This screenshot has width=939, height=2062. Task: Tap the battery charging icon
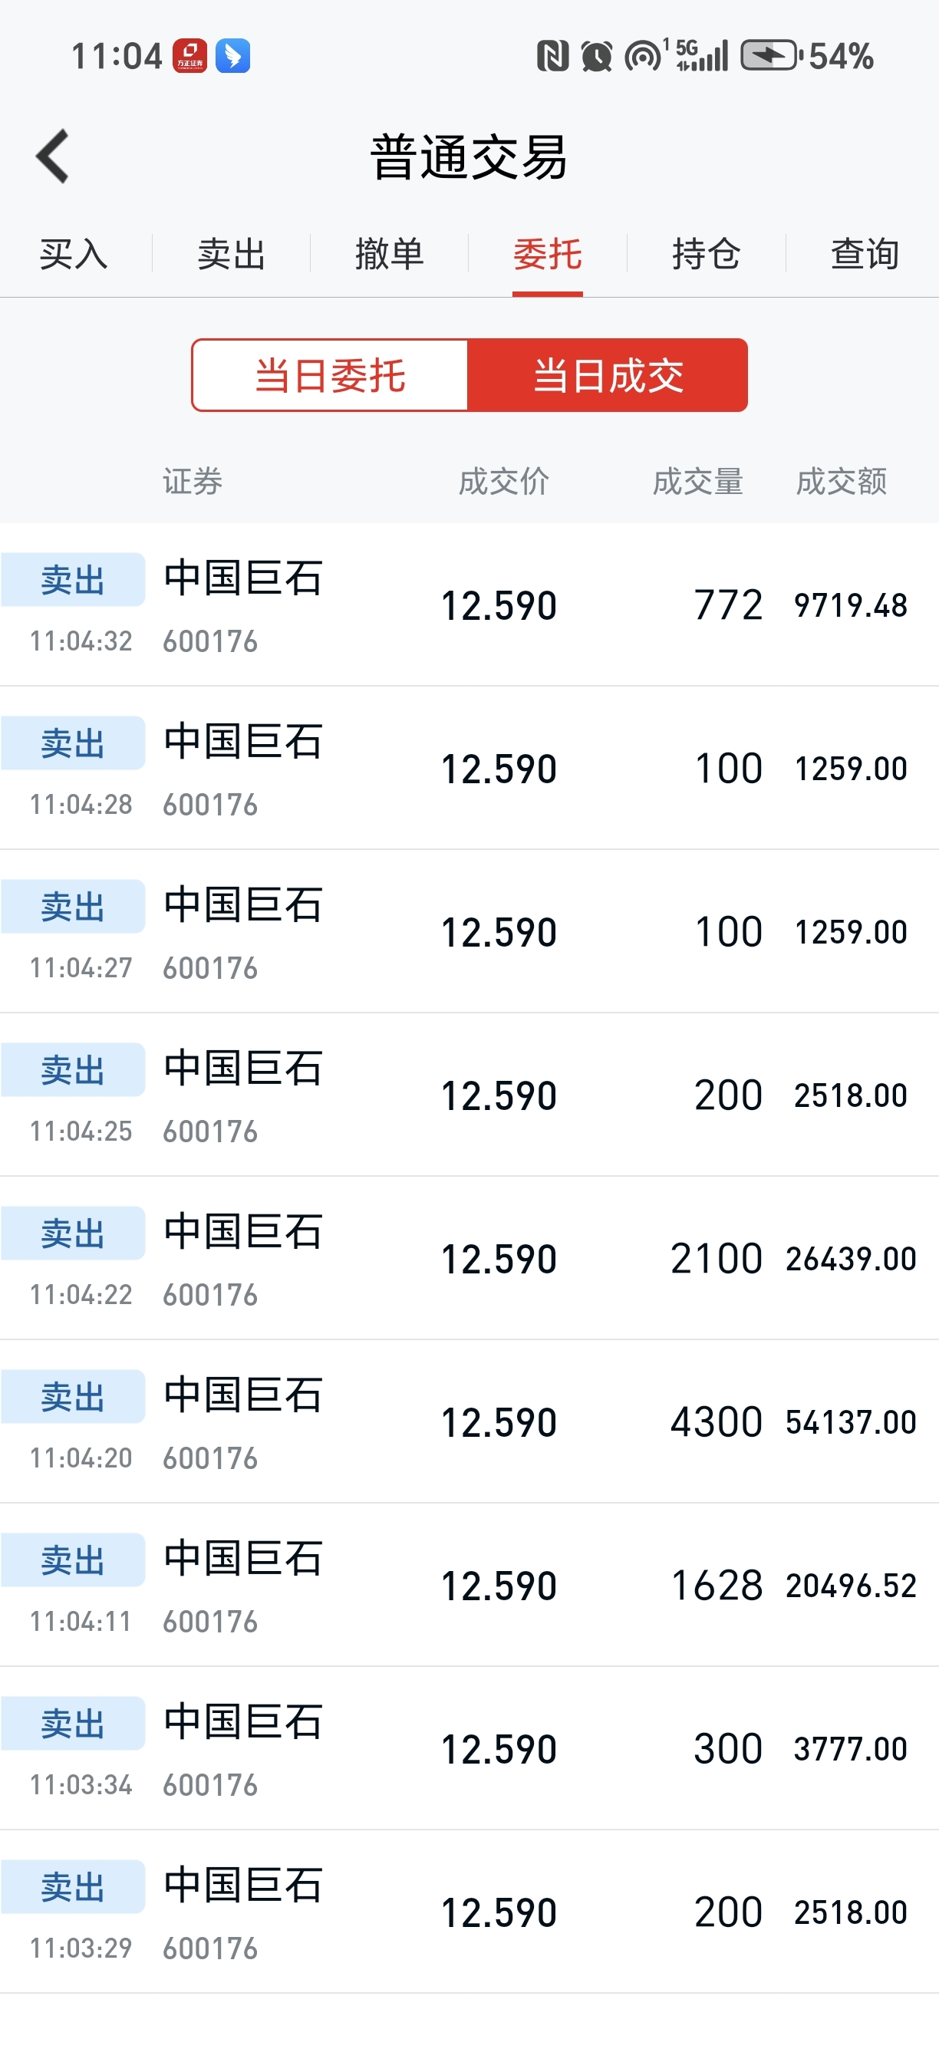pyautogui.click(x=772, y=56)
